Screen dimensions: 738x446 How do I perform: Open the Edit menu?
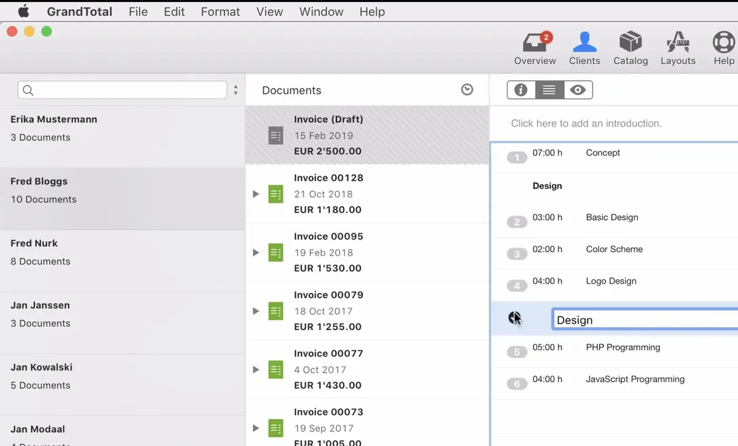click(174, 12)
